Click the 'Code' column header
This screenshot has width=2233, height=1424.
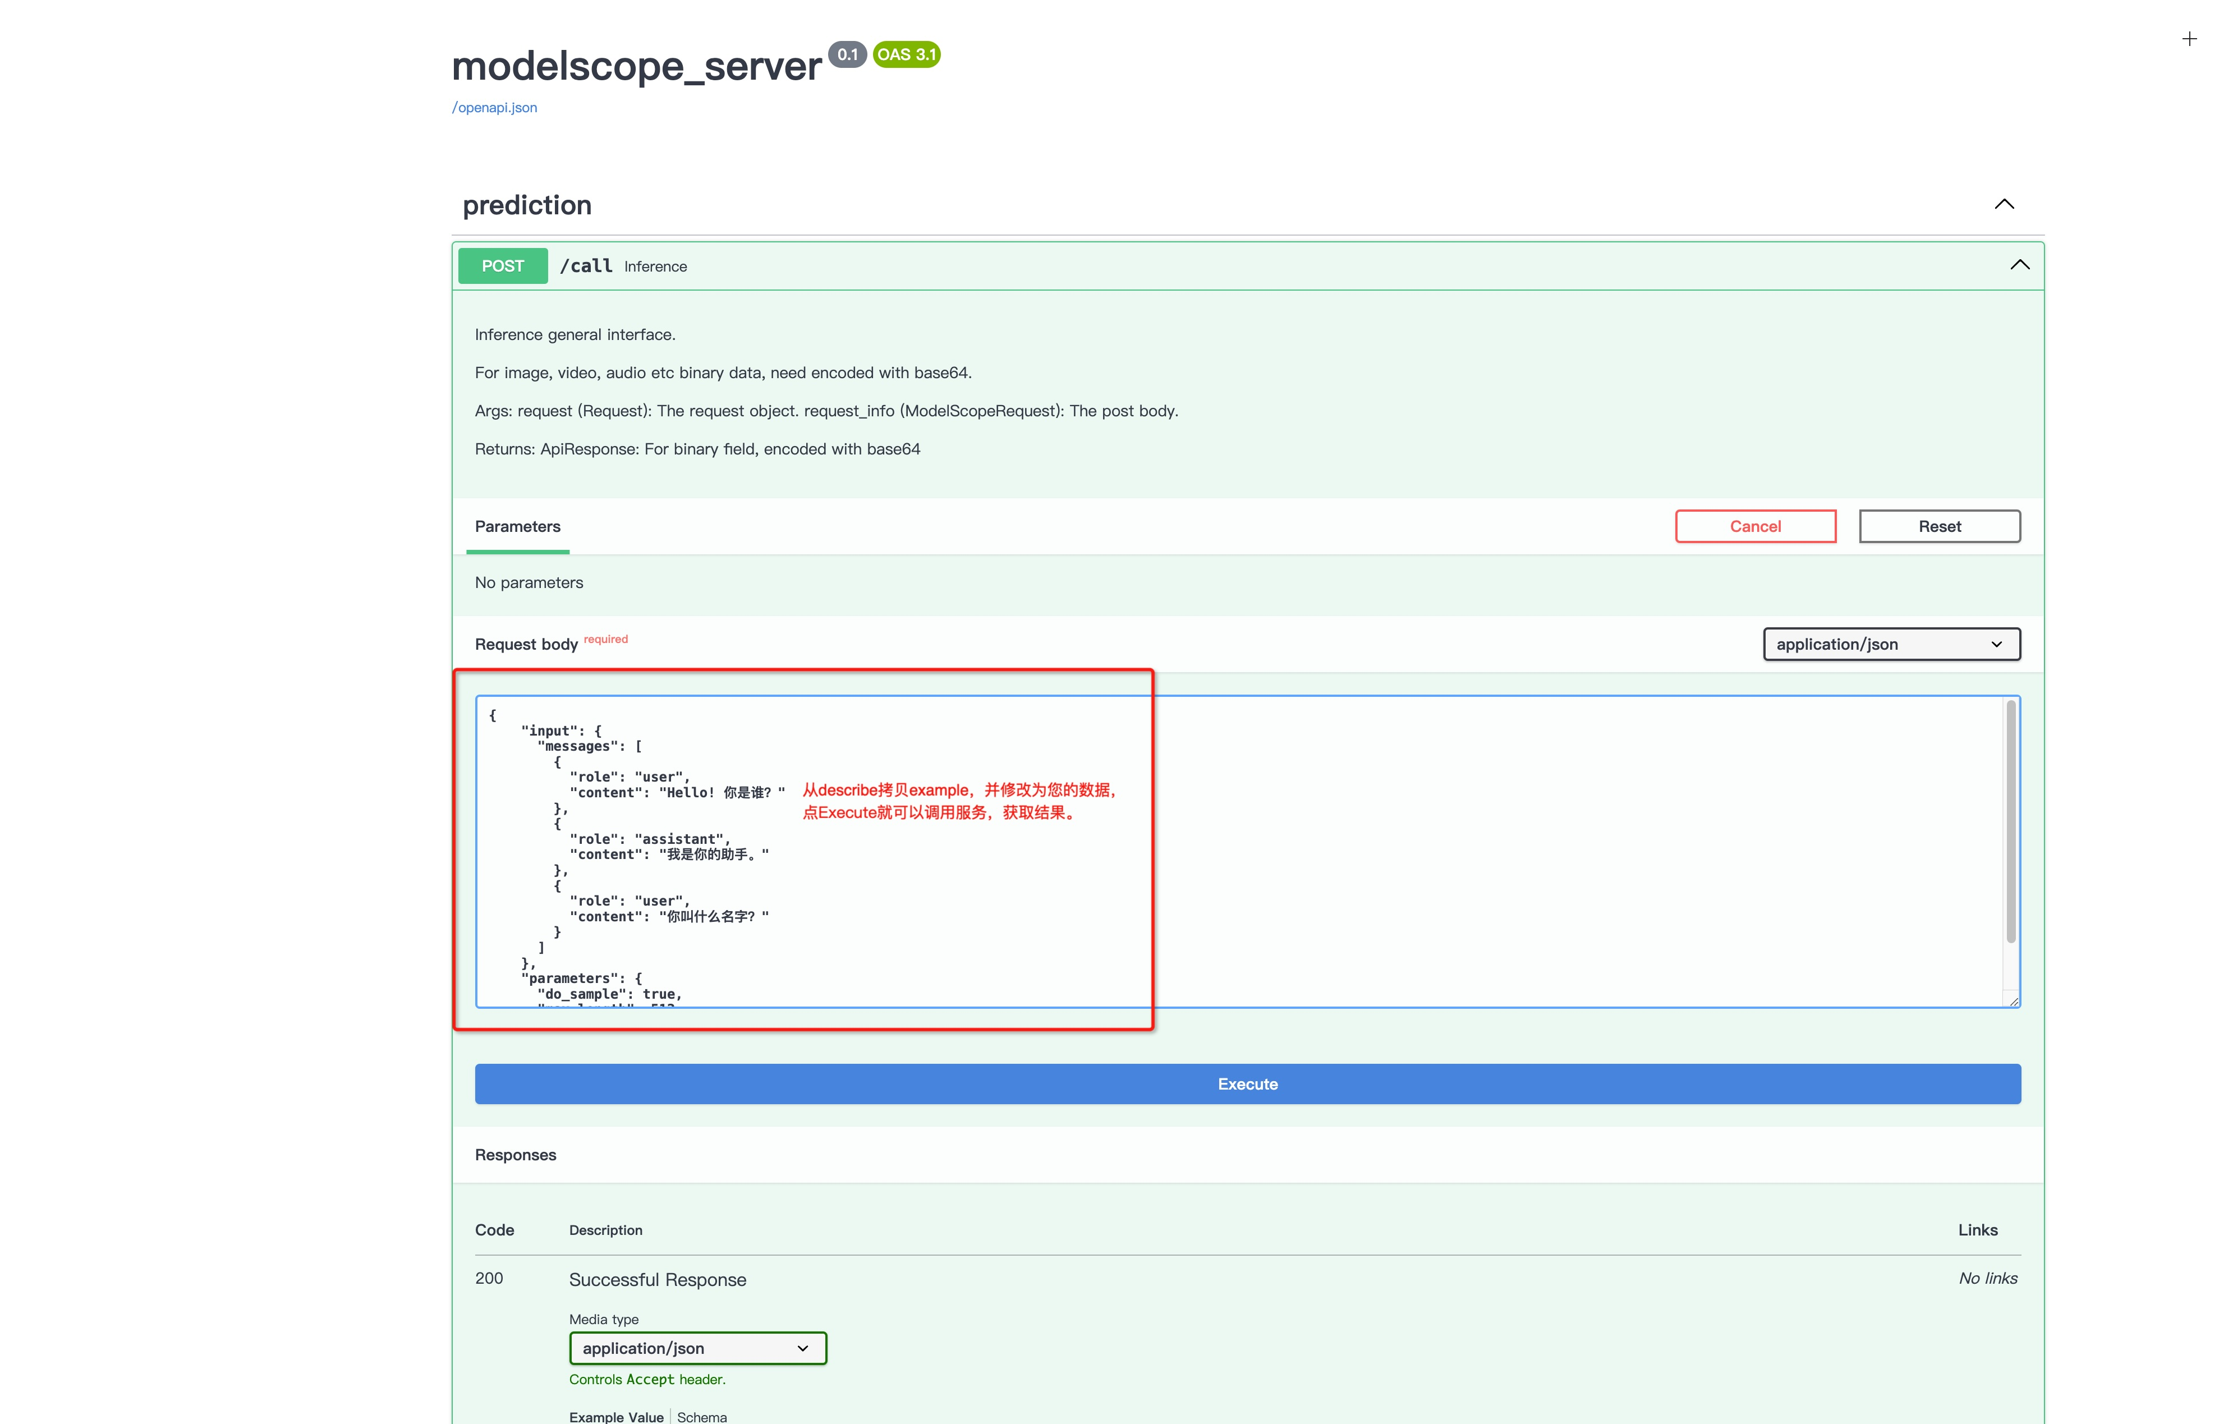(x=494, y=1230)
